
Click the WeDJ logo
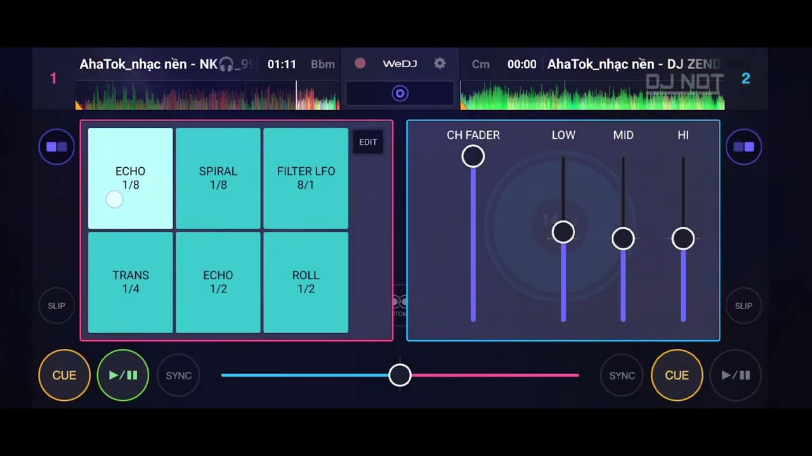tap(400, 64)
